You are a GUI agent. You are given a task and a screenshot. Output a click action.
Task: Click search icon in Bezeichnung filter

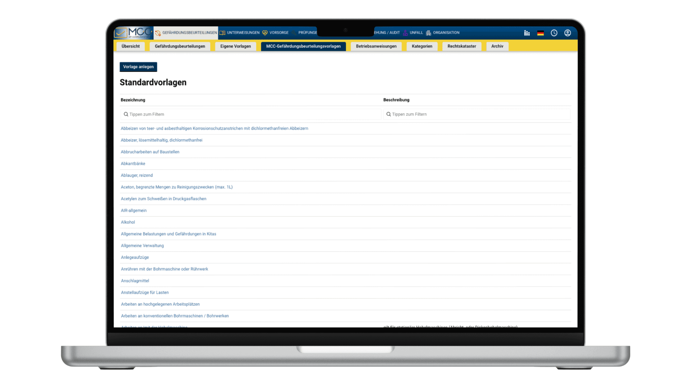[x=126, y=114]
